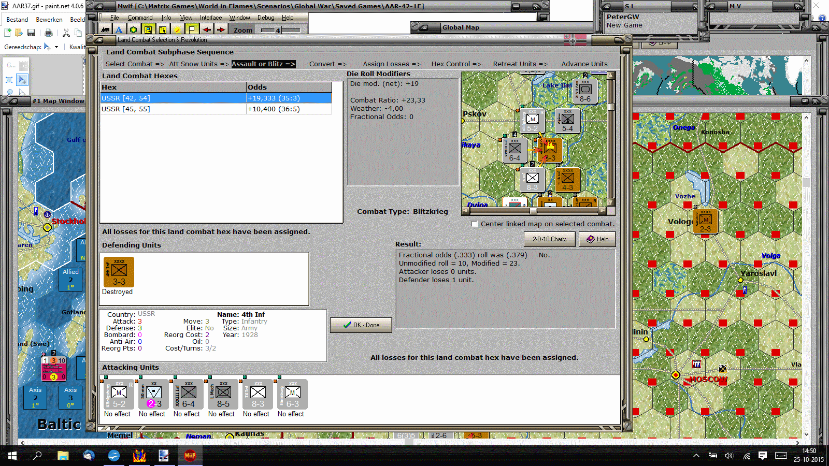
Task: Click the green hexagon toolbar icon
Action: [134, 30]
